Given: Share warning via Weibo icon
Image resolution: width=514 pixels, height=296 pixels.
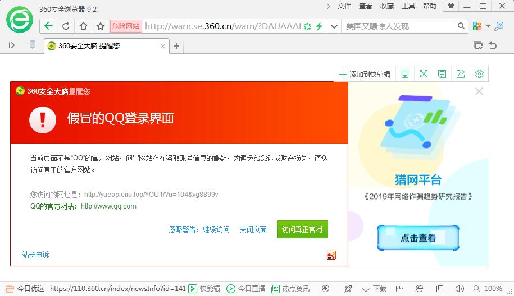Looking at the screenshot, I should tap(331, 255).
